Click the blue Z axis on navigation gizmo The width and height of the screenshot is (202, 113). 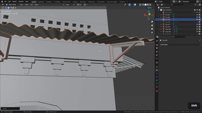(149, 12)
